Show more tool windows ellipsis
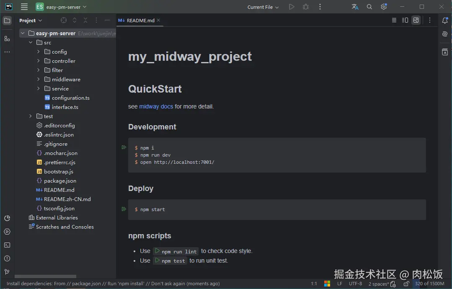Image resolution: width=452 pixels, height=289 pixels. pyautogui.click(x=7, y=52)
